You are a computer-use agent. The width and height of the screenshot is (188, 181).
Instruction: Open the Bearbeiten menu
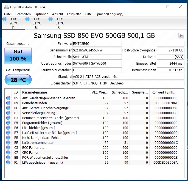click(23, 14)
